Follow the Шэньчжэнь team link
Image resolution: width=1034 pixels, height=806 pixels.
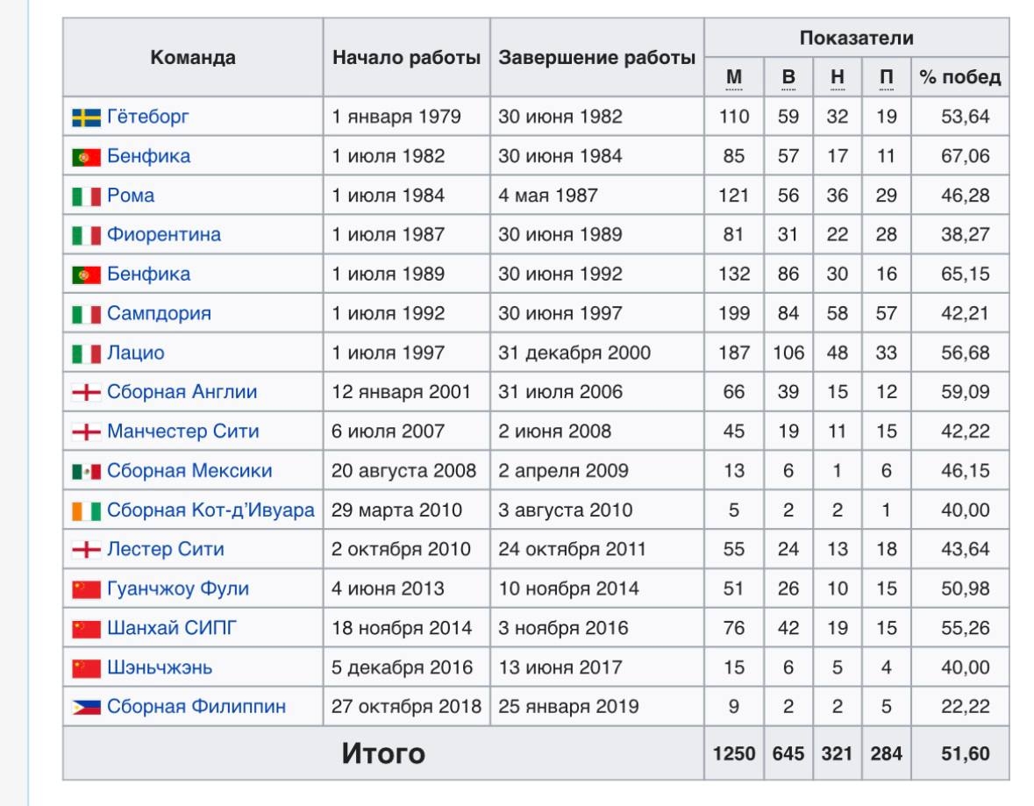pyautogui.click(x=160, y=667)
